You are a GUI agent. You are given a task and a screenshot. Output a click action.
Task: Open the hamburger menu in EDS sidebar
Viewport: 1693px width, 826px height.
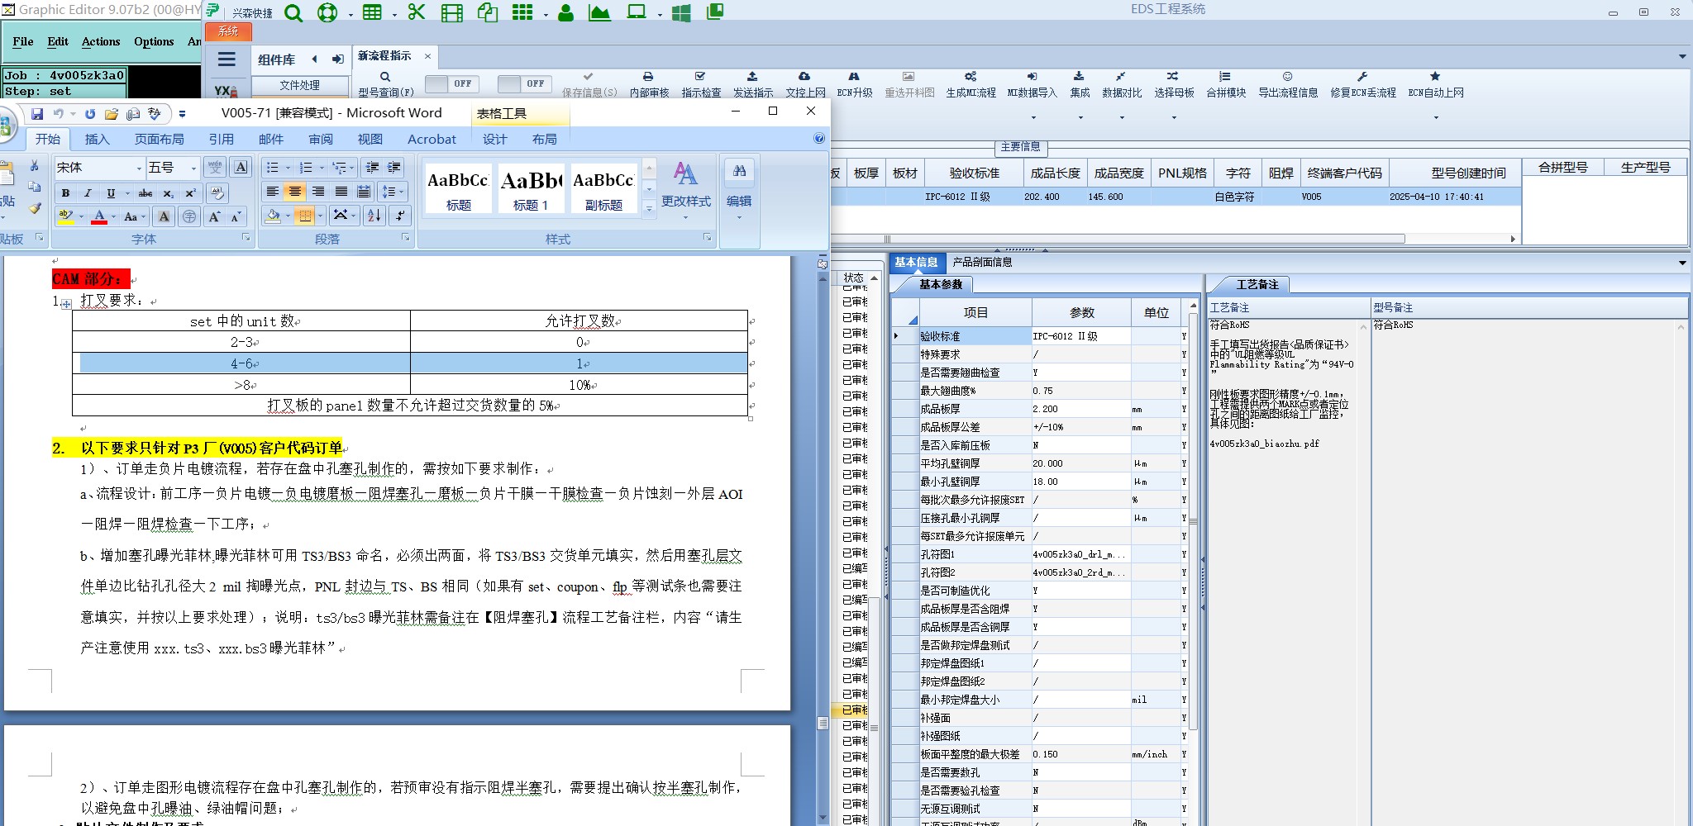227,59
